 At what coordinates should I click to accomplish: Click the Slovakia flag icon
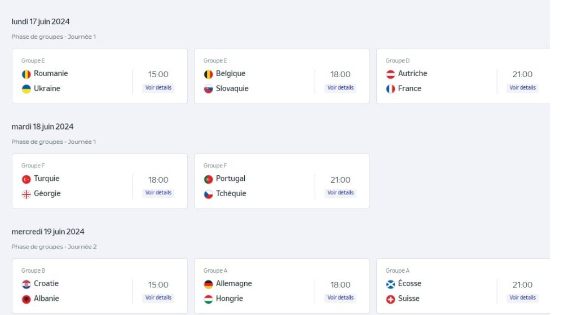tap(208, 88)
